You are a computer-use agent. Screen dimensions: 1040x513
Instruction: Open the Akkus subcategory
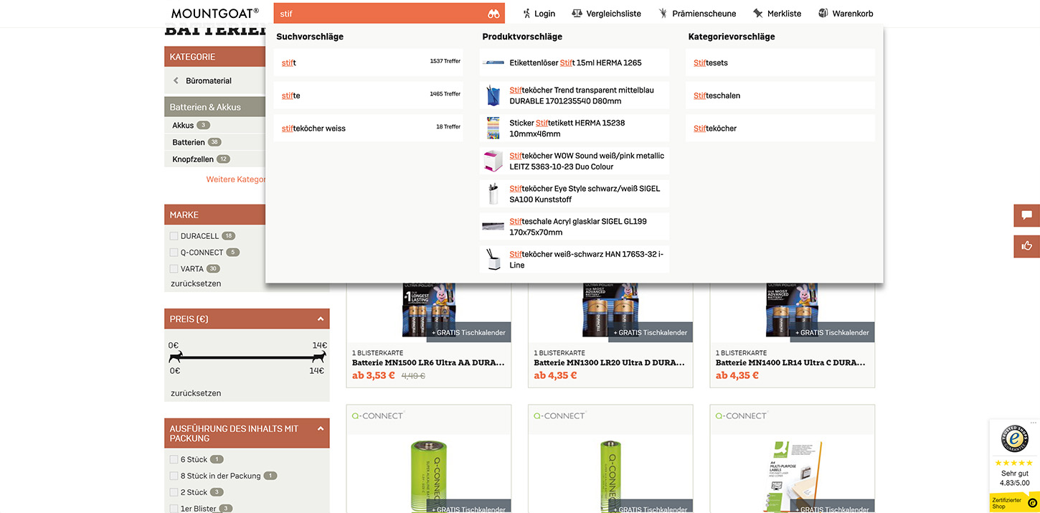pos(183,126)
